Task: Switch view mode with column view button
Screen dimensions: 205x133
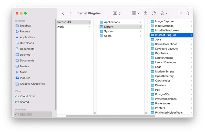Action: tap(117, 13)
